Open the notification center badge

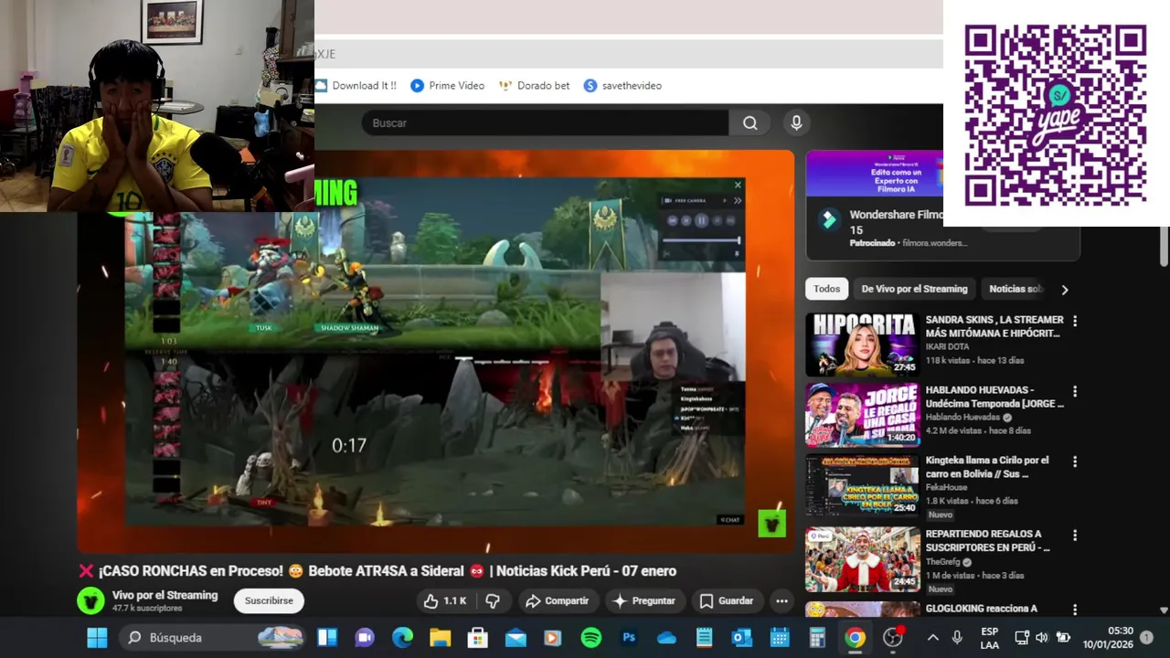point(1147,638)
